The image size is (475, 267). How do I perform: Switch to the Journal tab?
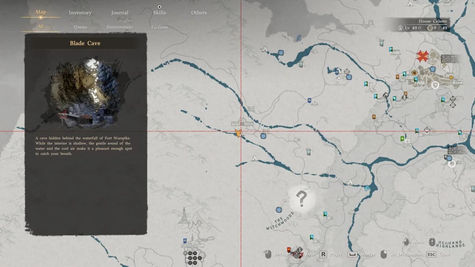point(120,13)
